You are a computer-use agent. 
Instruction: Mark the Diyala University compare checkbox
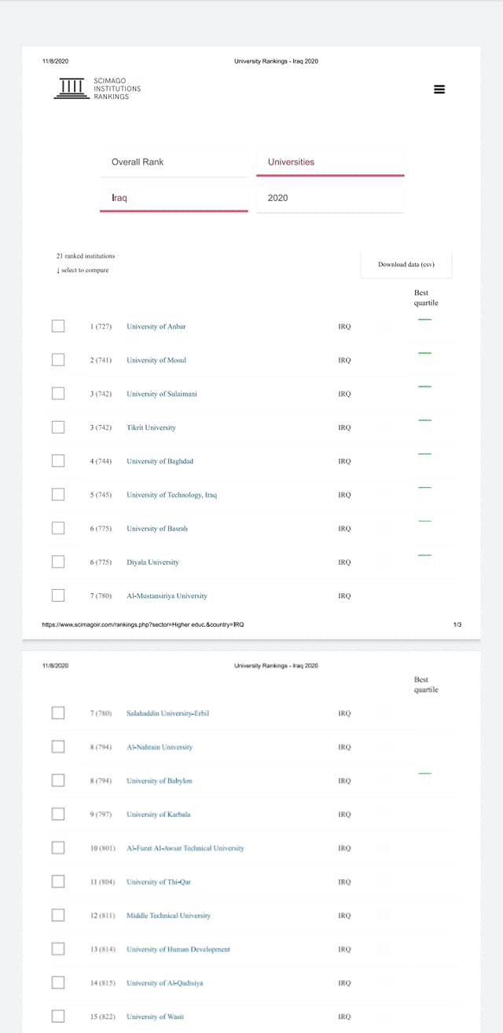[x=58, y=562]
